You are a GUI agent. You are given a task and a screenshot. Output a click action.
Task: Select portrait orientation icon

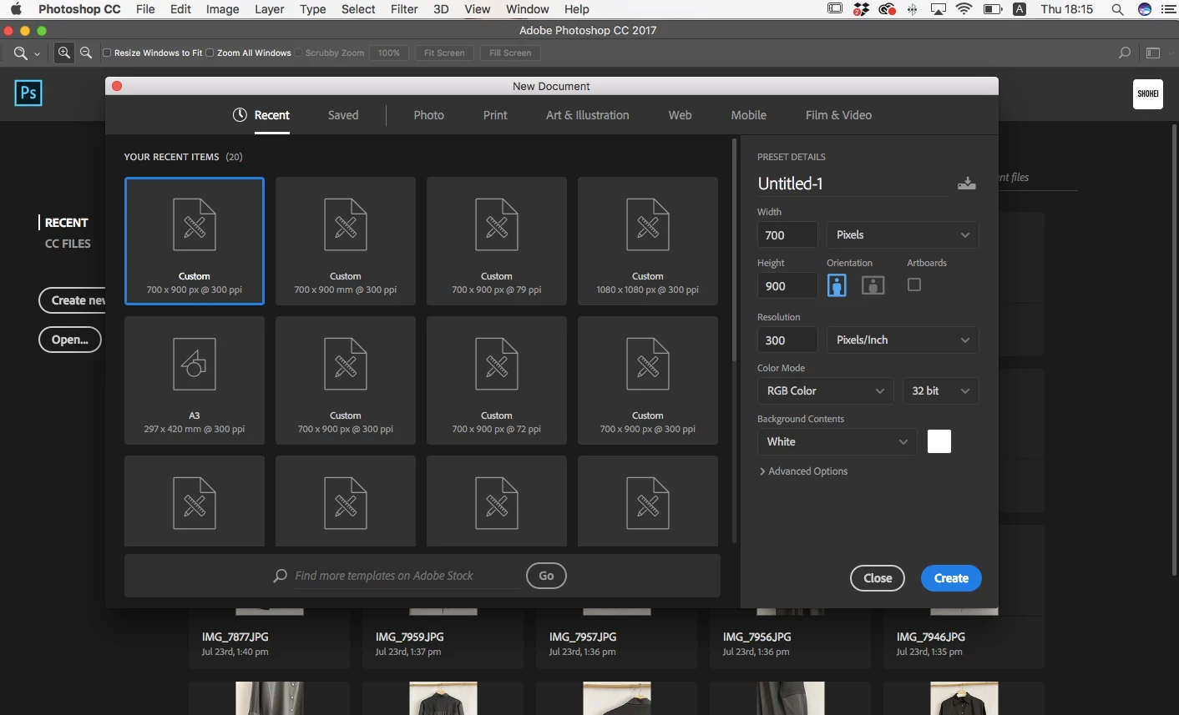[x=837, y=285]
